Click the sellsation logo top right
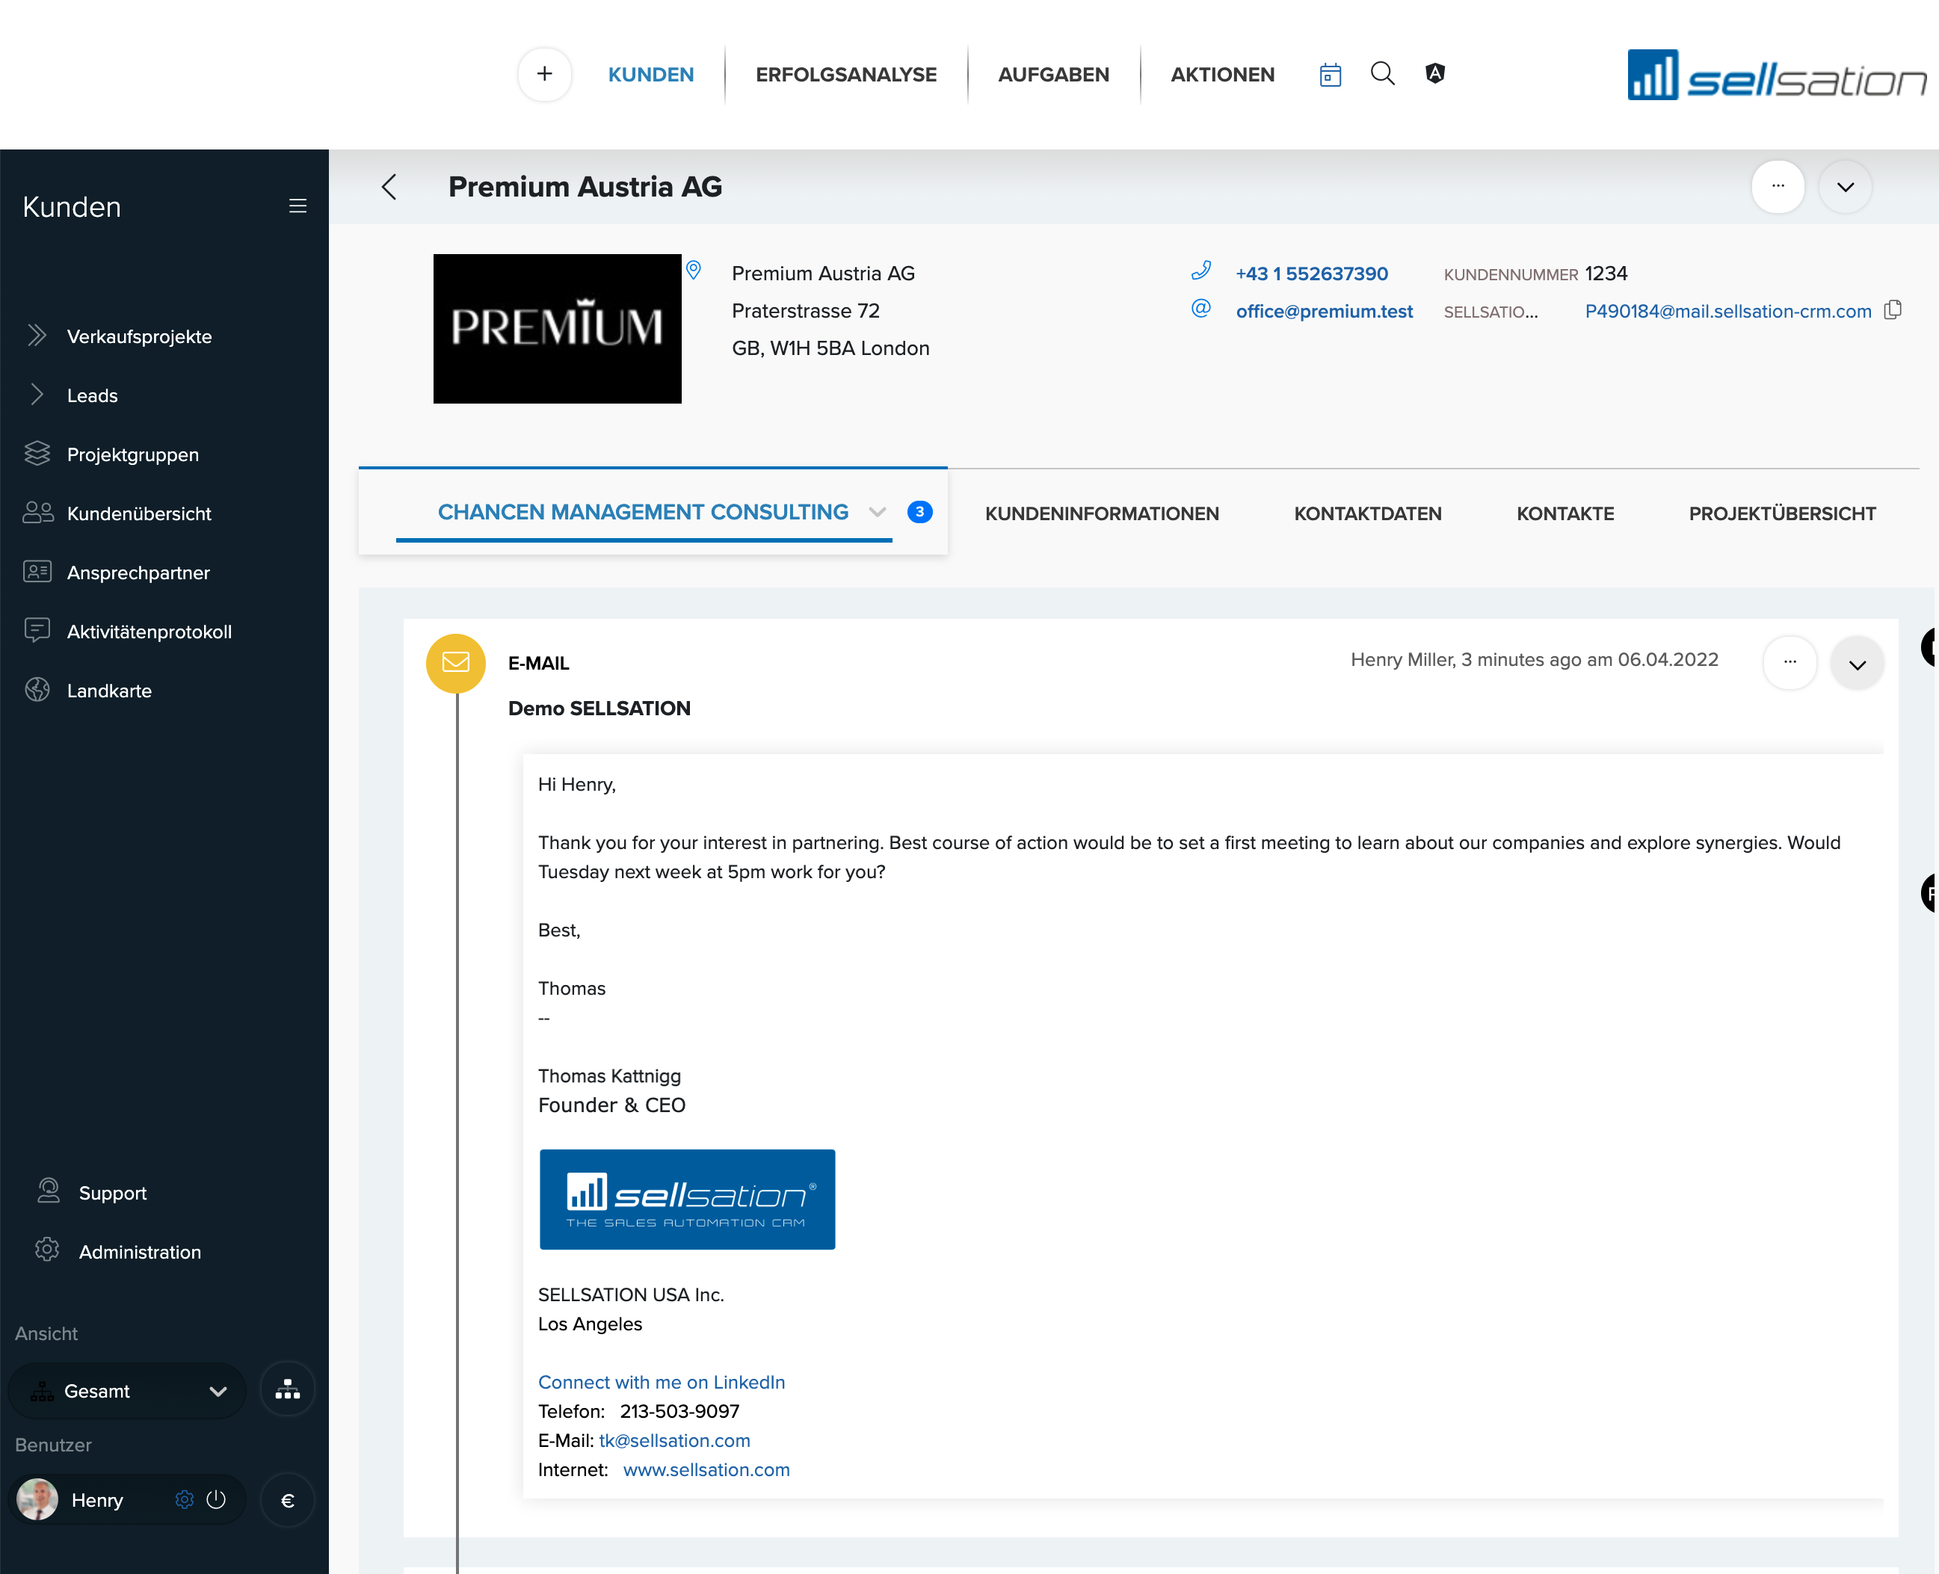Screen dimensions: 1939x1574 tap(1777, 75)
